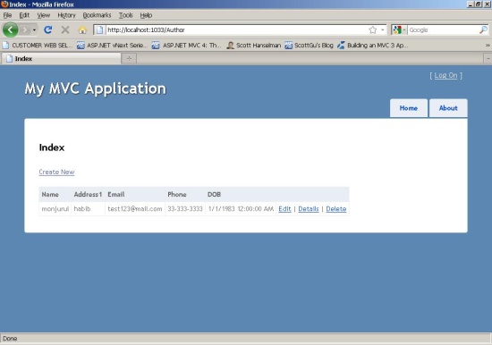Viewport: 492px width, 345px height.
Task: Select the Index browser tab
Action: (x=61, y=58)
